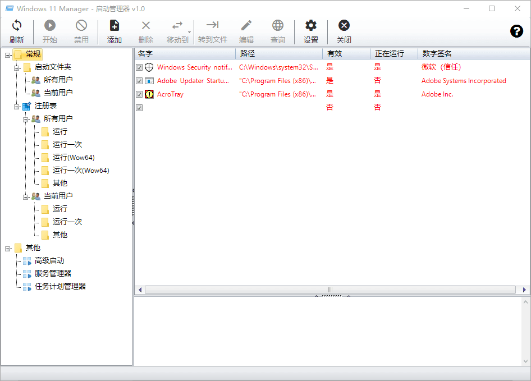Click the Adobe Inc. signature cell
The height and width of the screenshot is (381, 531).
click(437, 94)
